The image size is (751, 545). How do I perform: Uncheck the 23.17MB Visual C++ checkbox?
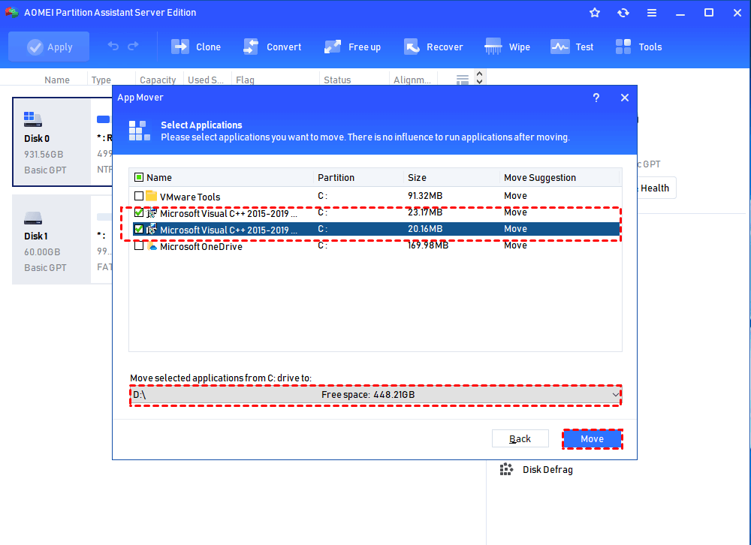[139, 212]
